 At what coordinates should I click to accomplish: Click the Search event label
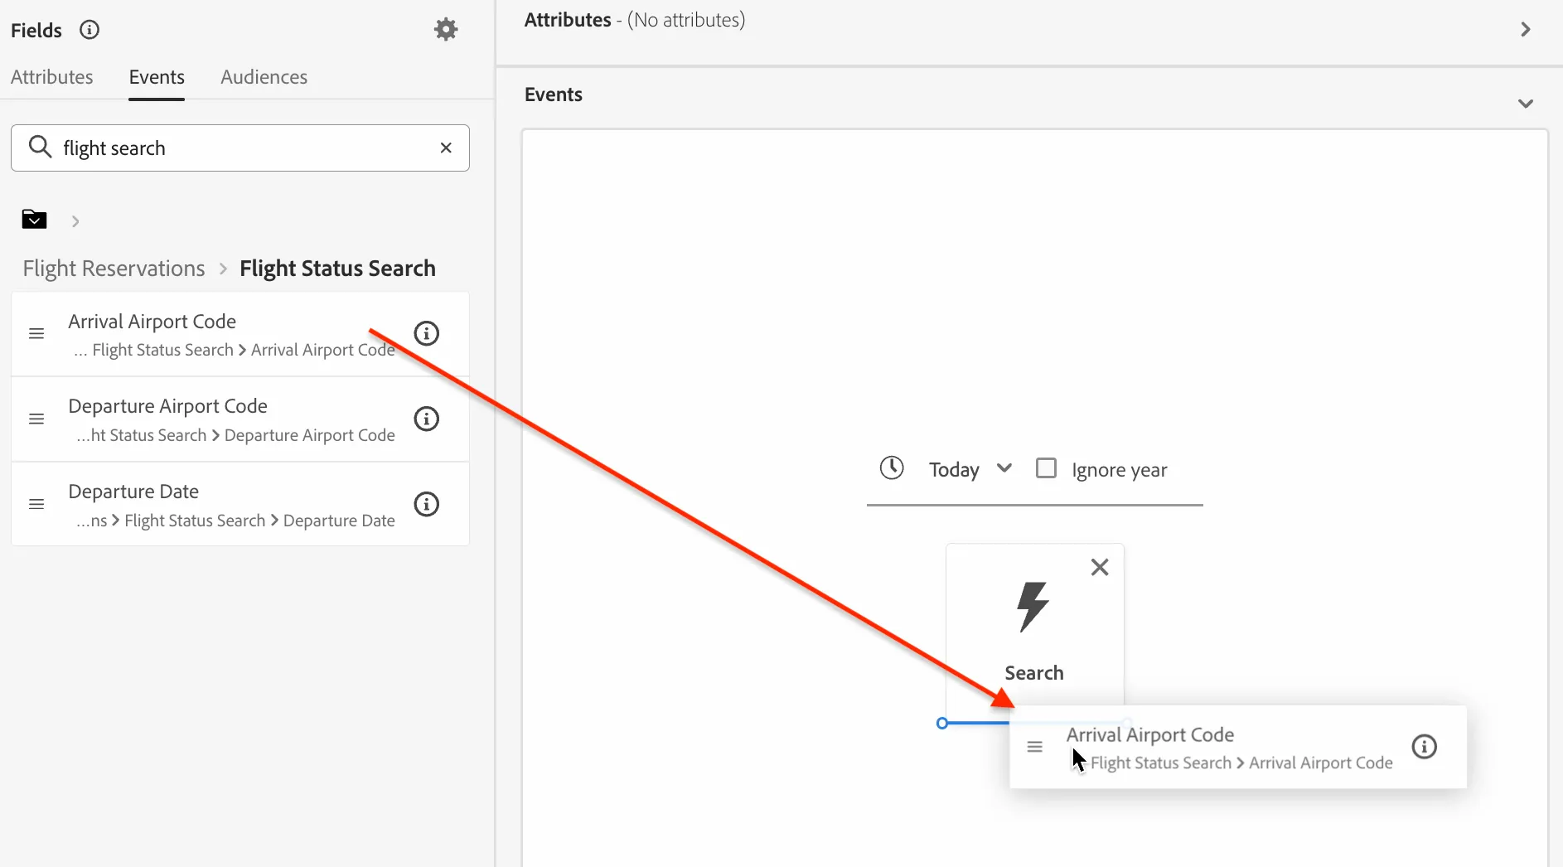coord(1034,673)
